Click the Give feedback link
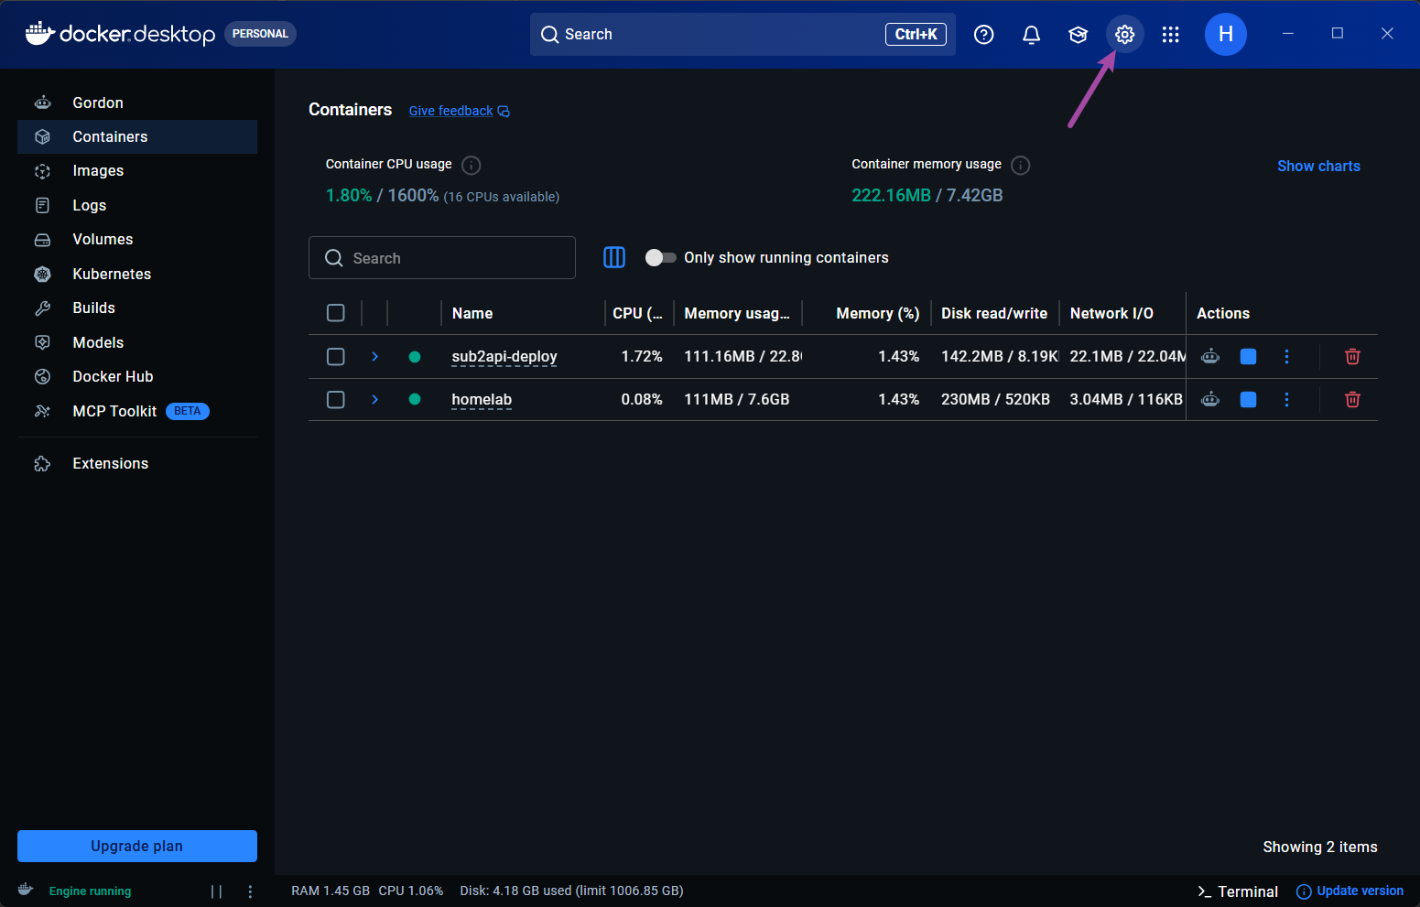This screenshot has height=907, width=1420. pos(459,111)
